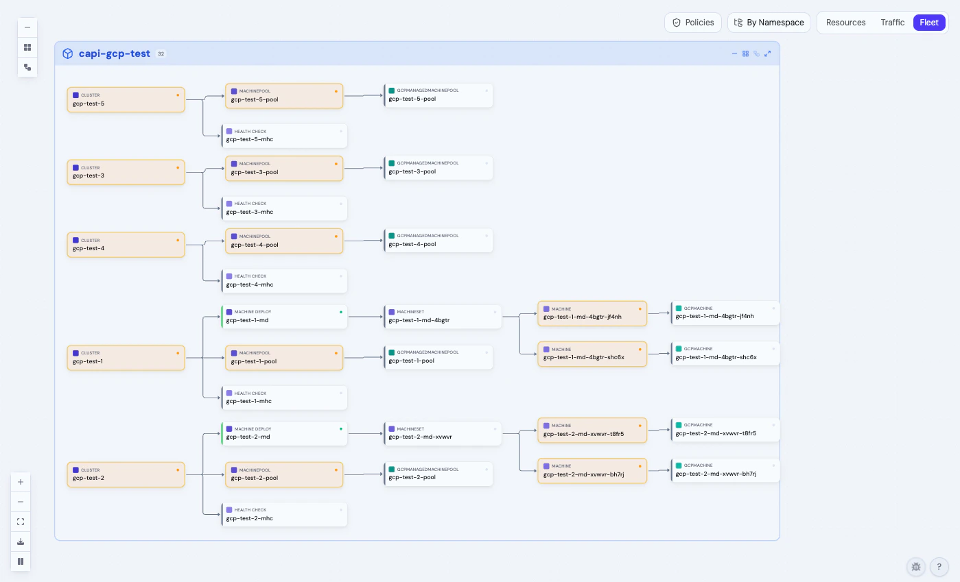Click the Machine Deploy icon on gcp-test-1-md
960x582 pixels.
point(229,312)
